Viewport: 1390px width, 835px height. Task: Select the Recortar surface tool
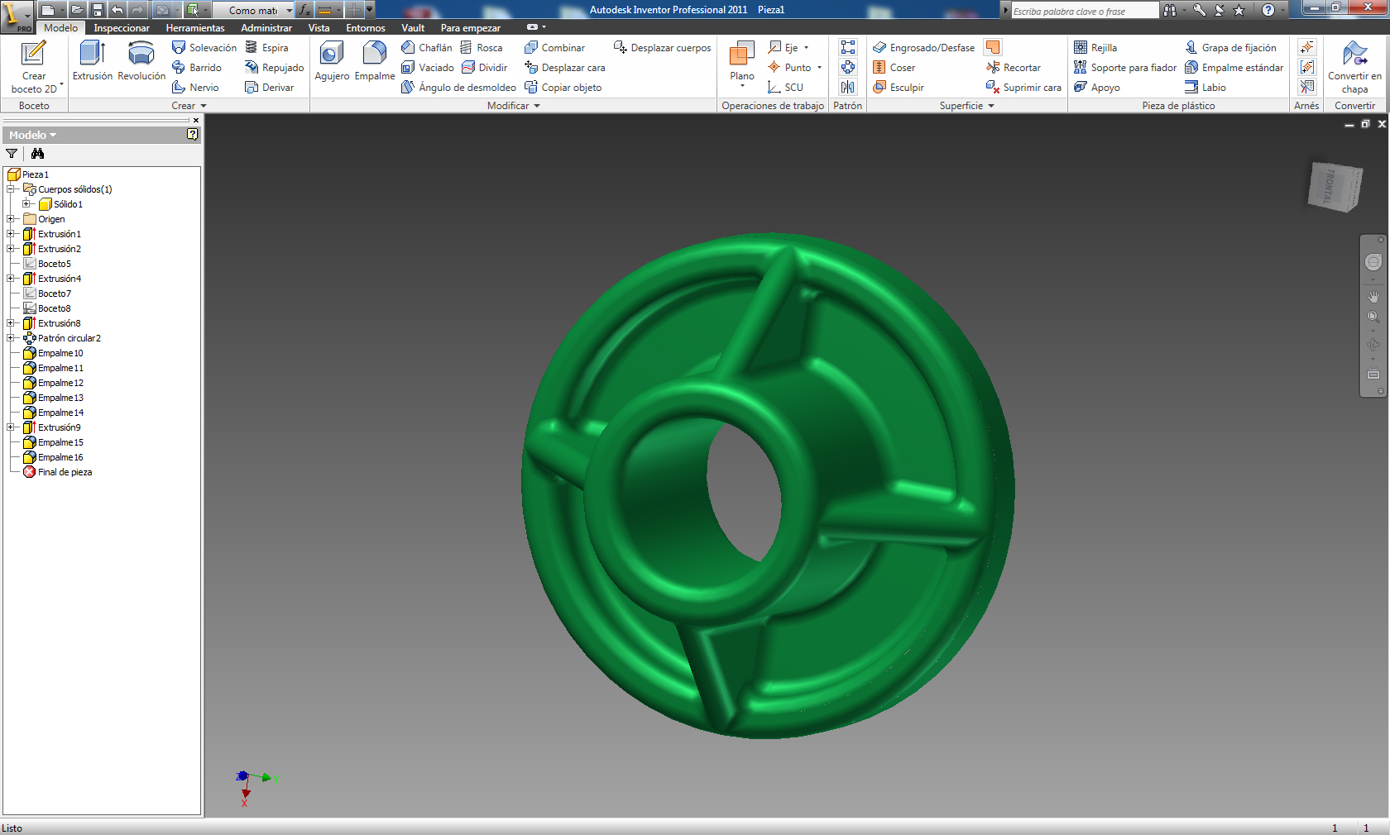tap(1013, 68)
